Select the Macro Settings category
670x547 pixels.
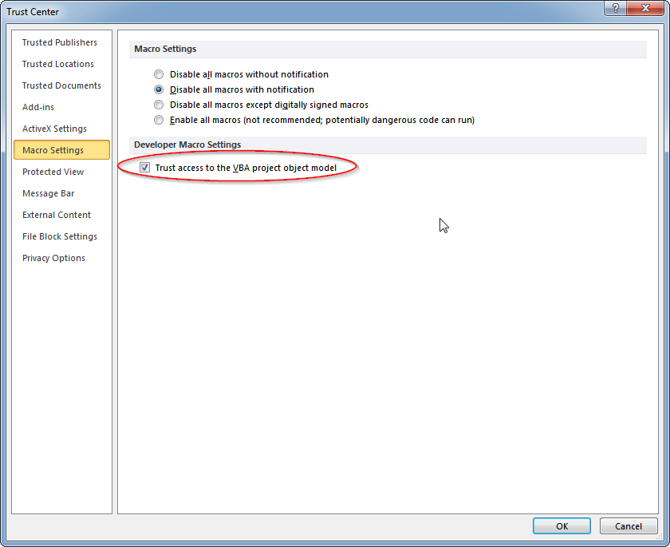[61, 150]
